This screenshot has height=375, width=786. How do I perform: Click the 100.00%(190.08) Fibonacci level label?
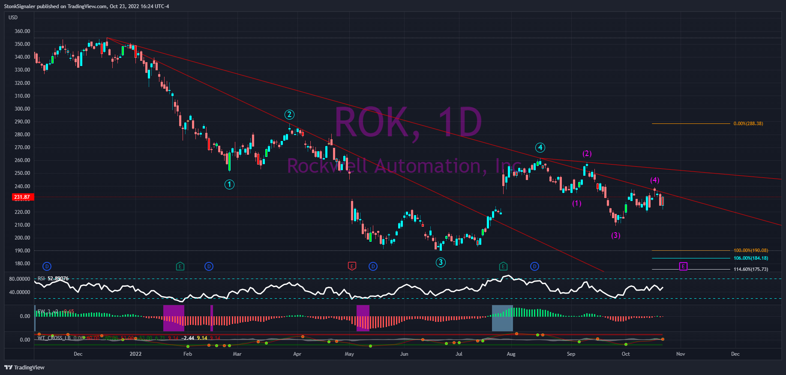click(x=751, y=250)
